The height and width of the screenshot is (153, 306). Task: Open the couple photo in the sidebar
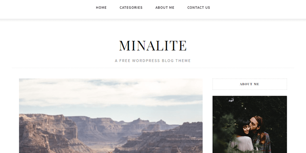coord(250,124)
